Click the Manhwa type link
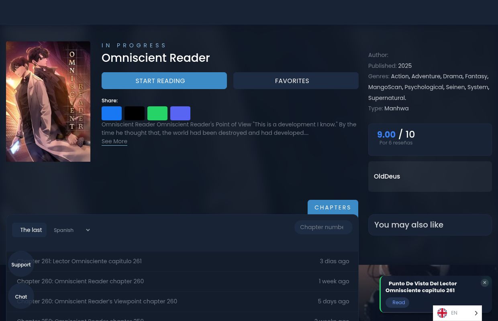The width and height of the screenshot is (498, 321). (x=396, y=108)
